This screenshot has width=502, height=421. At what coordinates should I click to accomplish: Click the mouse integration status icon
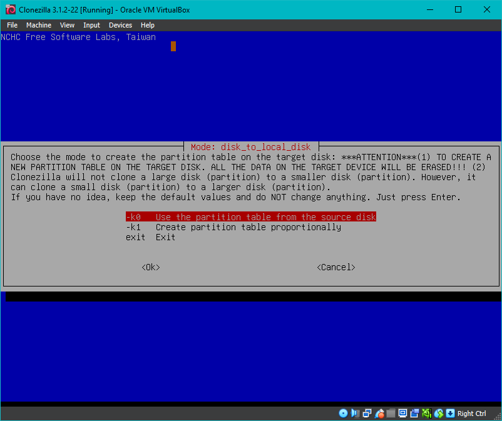tap(439, 413)
